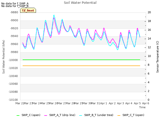Viewport: 161px width, 120px height.
Task: Click the Sensor Temperature (C) axis label
Action: 157,57
